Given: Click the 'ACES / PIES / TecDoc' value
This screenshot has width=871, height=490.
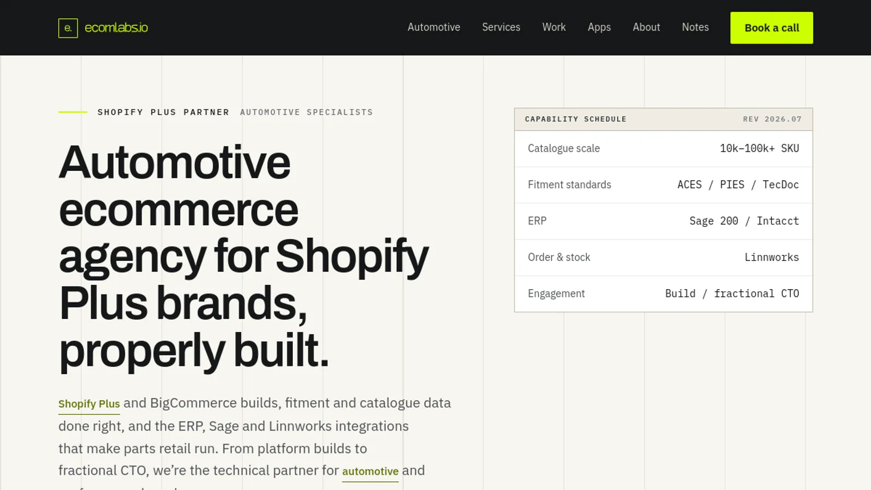Looking at the screenshot, I should (x=738, y=185).
